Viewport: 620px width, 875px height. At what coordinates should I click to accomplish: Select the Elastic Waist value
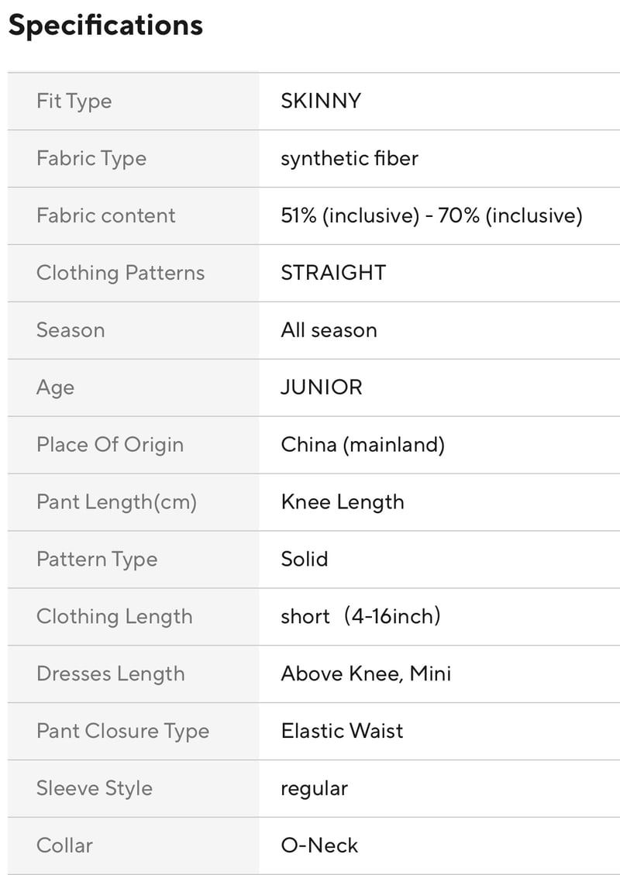point(342,731)
